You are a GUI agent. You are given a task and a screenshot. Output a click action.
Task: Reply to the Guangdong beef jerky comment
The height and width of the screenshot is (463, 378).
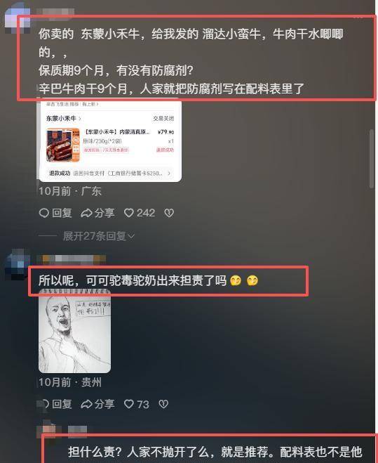[55, 213]
